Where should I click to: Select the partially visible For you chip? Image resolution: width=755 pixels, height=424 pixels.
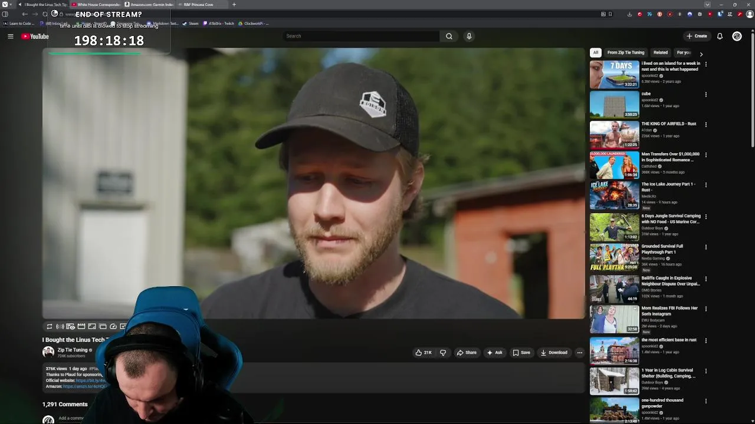tap(683, 52)
